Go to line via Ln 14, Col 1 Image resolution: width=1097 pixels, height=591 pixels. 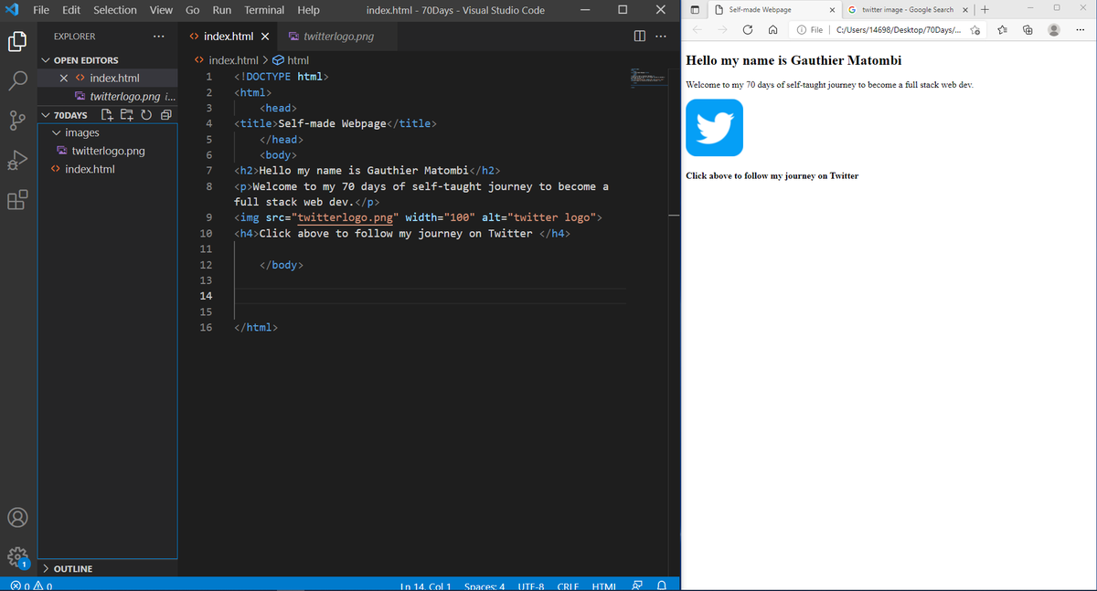pos(426,585)
